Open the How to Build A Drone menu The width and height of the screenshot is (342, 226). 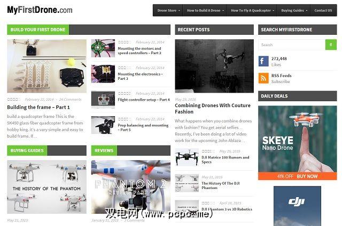pos(204,11)
